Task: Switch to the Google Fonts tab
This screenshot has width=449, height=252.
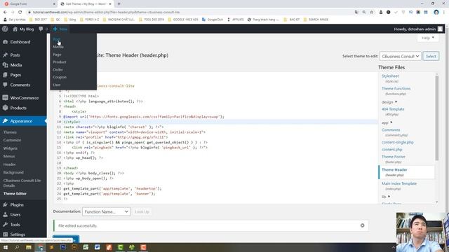Action: click(29, 4)
